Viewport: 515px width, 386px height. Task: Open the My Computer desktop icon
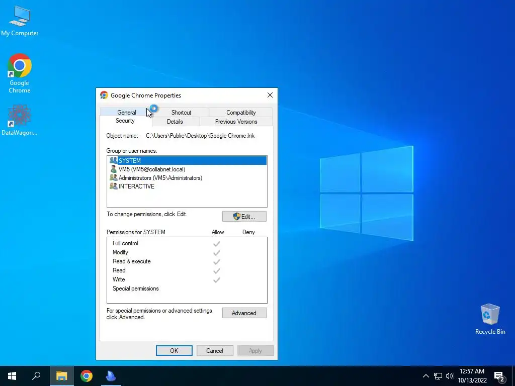(x=20, y=21)
